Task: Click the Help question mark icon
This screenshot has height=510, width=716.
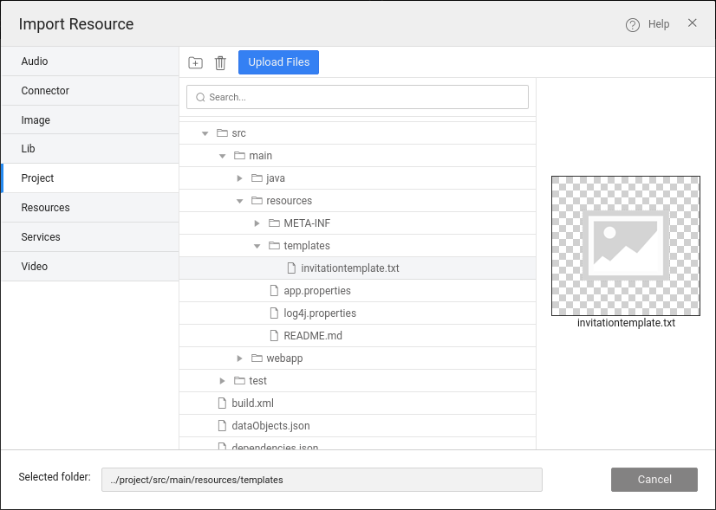Action: click(x=633, y=24)
